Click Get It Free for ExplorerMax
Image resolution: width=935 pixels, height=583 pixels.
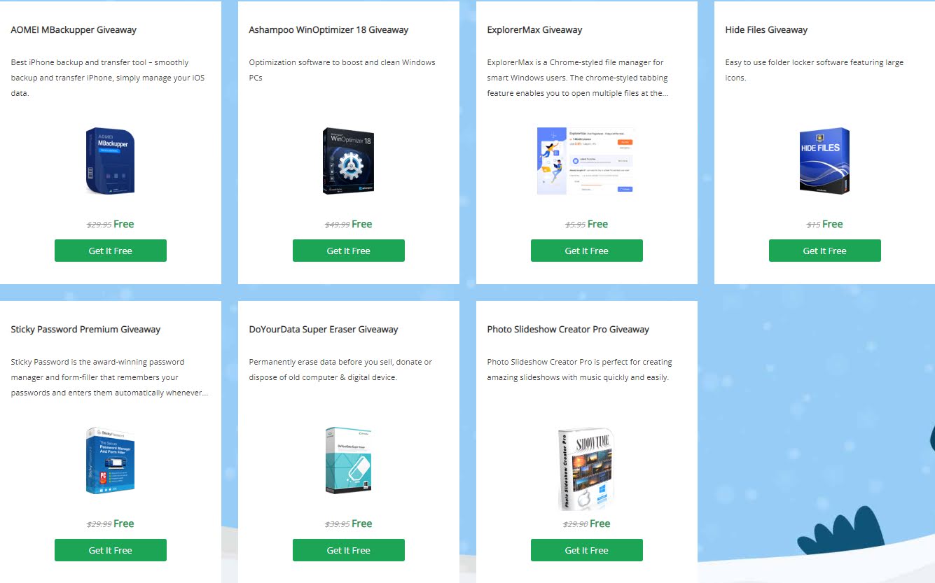pyautogui.click(x=587, y=251)
